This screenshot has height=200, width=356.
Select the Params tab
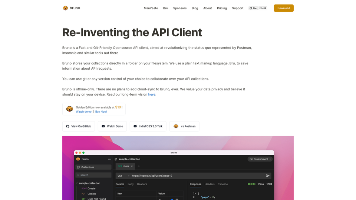tap(120, 184)
